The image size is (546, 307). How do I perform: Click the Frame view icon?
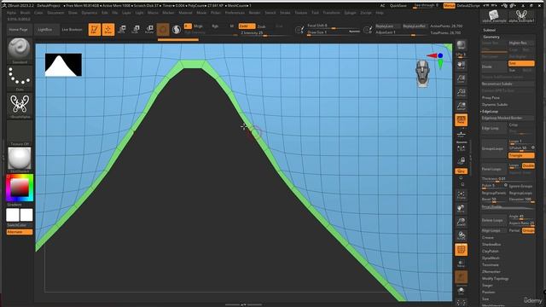point(461,195)
